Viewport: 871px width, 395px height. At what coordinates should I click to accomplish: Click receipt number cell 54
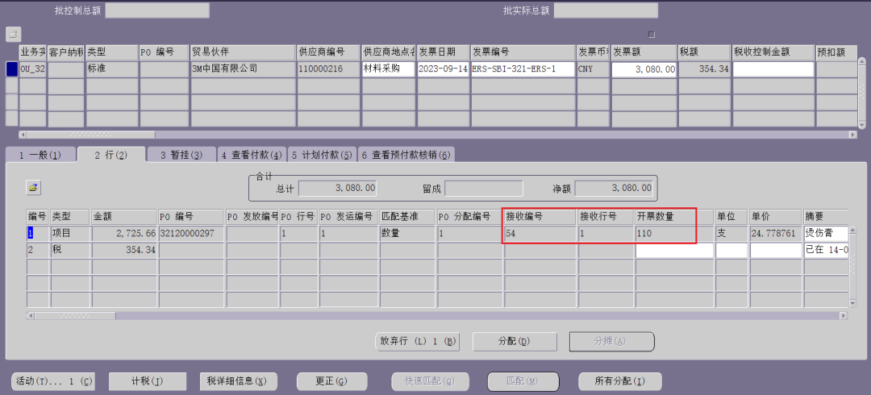pyautogui.click(x=540, y=234)
